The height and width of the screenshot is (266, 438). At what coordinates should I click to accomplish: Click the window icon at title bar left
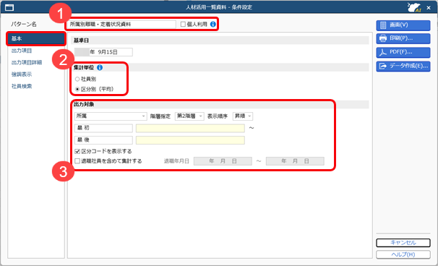(x=9, y=7)
